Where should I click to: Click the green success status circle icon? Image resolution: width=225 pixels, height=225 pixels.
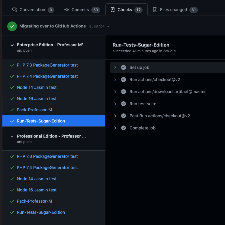[12, 26]
